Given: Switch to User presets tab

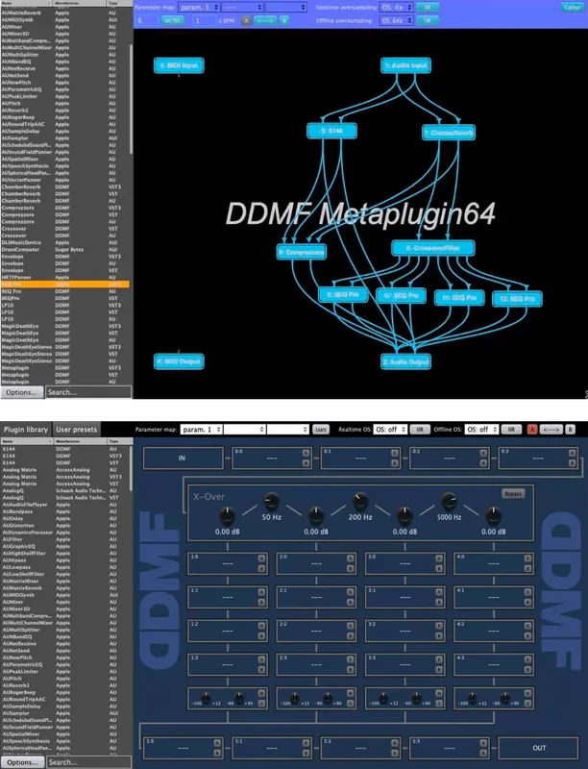Looking at the screenshot, I should click(x=77, y=430).
